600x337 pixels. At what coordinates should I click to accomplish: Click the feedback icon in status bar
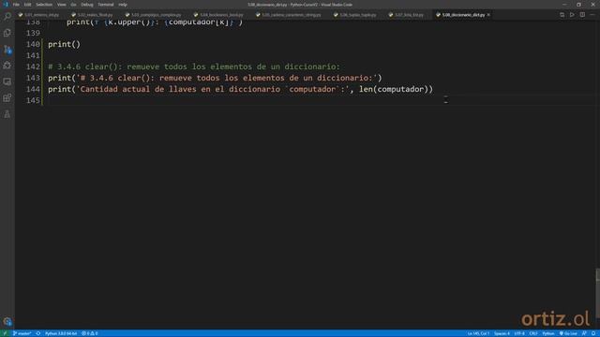click(584, 333)
